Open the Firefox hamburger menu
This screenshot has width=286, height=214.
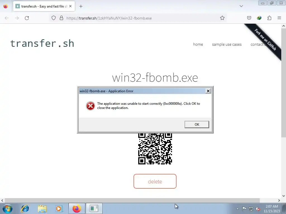tap(279, 18)
